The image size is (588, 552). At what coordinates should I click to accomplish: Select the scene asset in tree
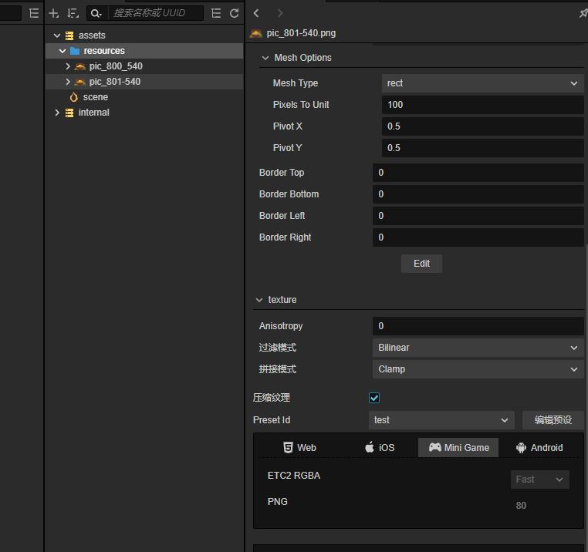[x=144, y=97]
